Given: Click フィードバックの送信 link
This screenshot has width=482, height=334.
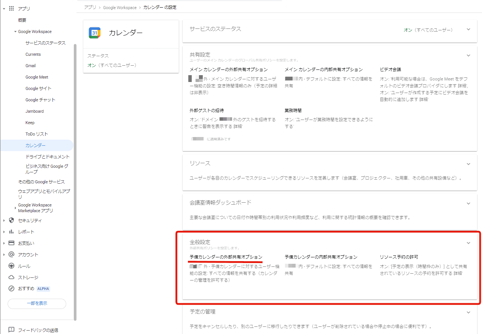Looking at the screenshot, I should (x=38, y=330).
